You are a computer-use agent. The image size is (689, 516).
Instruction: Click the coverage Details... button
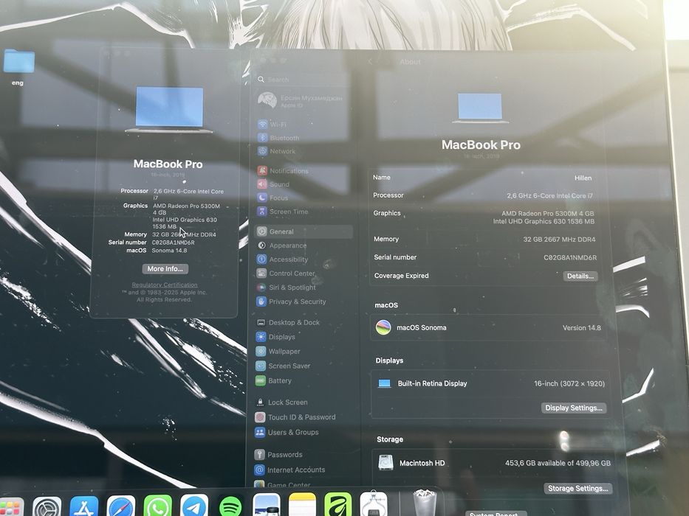(580, 276)
